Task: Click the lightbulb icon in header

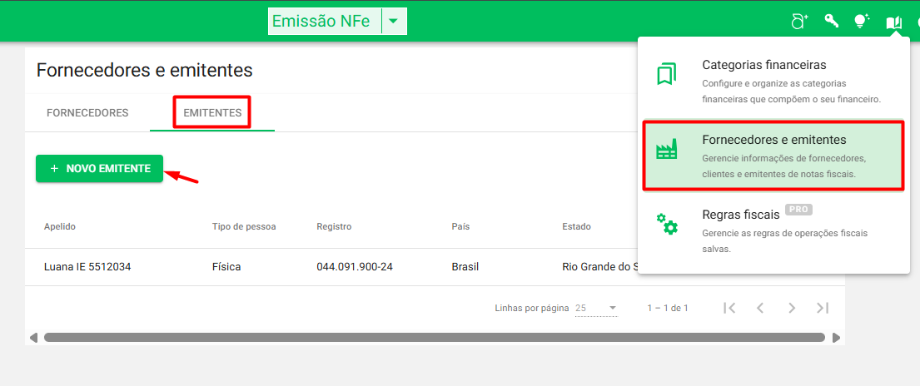Action: click(862, 22)
